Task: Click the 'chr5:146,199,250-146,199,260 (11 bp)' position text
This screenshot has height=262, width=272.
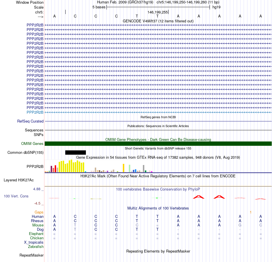Action: point(188,2)
